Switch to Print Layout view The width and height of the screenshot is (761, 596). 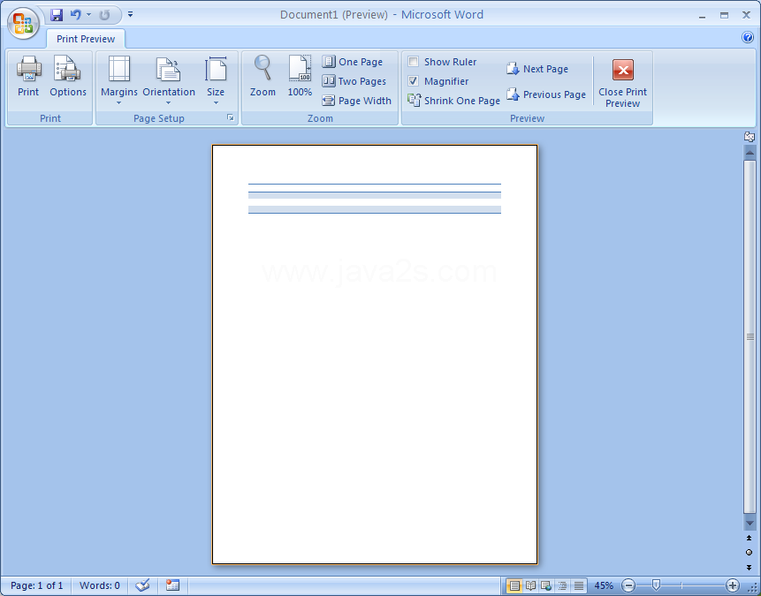point(514,585)
